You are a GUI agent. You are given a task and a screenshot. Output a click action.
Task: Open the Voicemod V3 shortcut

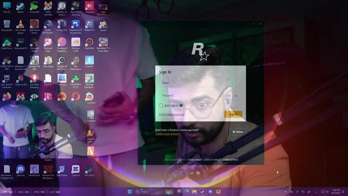click(20, 44)
